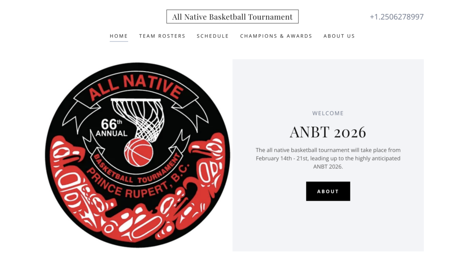Viewport: 462px width, 261px height.
Task: Click the 66th Annual text in the logo
Action: tap(111, 128)
